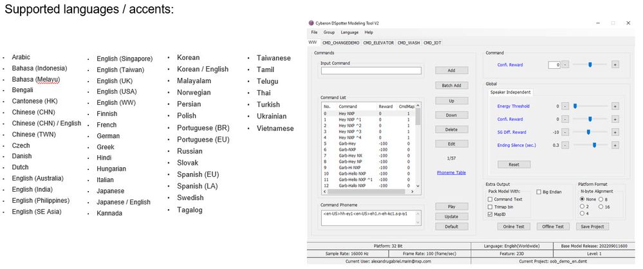Select row 0 'Hey NXP' in Command List
This screenshot has width=643, height=269.
coord(368,113)
